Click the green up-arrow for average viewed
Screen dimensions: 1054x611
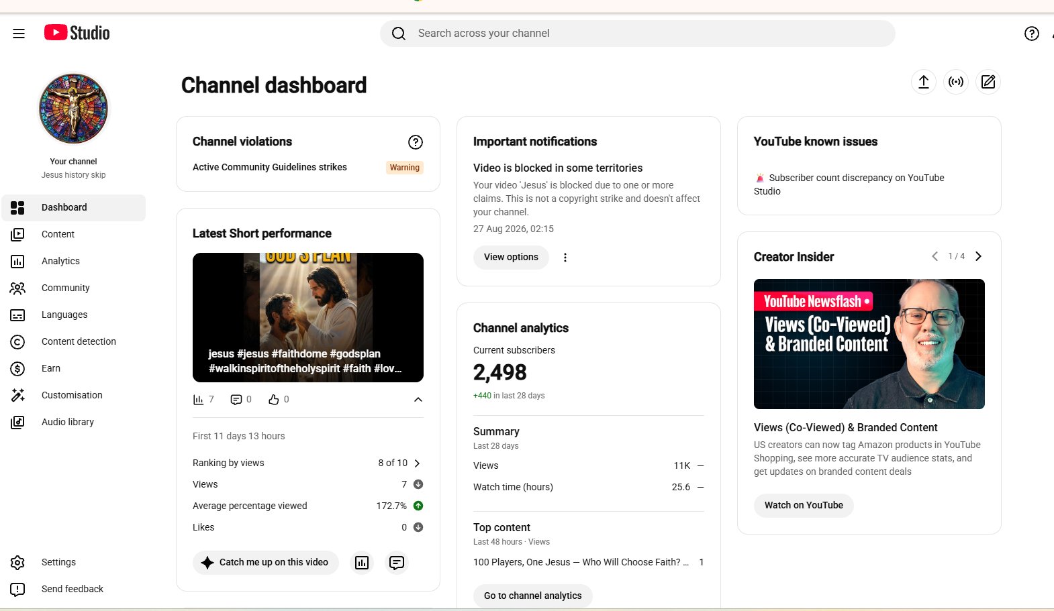418,506
